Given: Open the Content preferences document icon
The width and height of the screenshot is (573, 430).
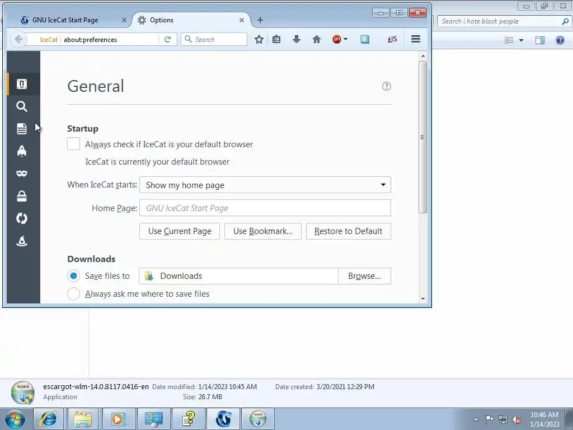Looking at the screenshot, I should tap(22, 129).
